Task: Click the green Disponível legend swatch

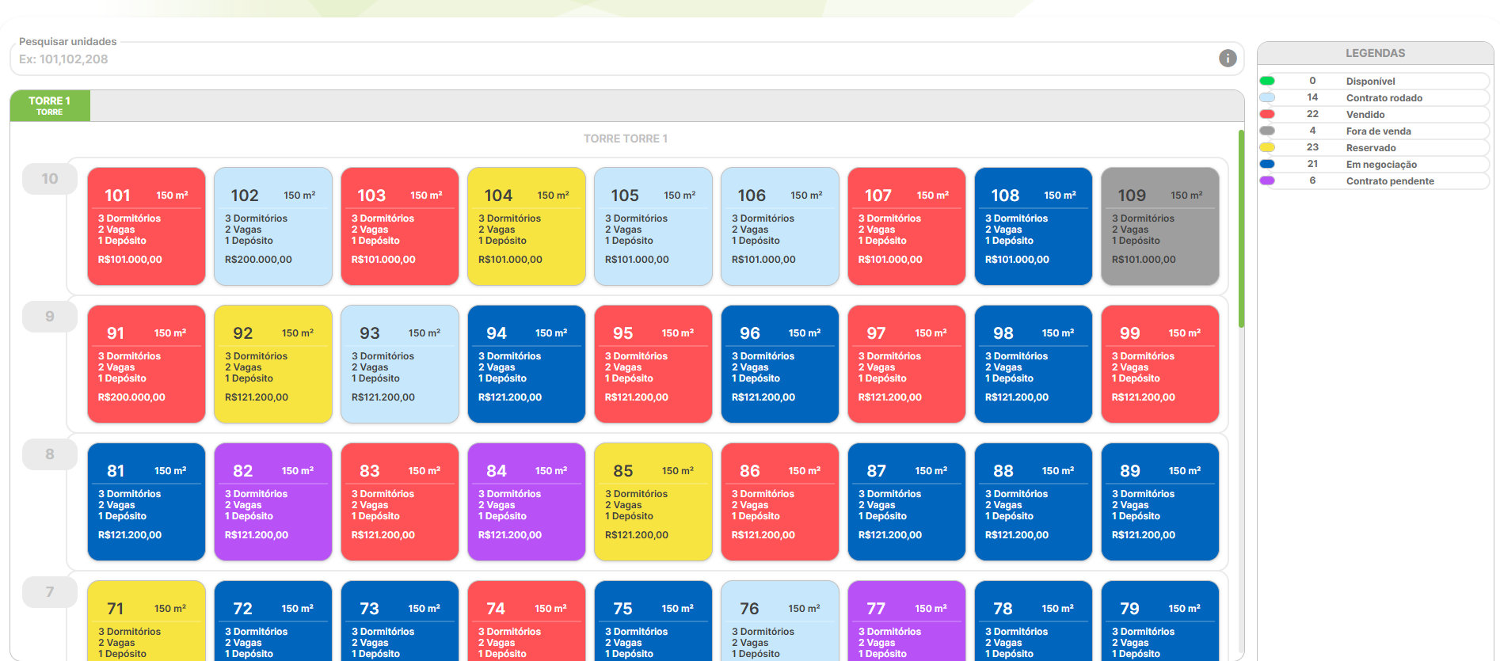Action: click(x=1267, y=81)
